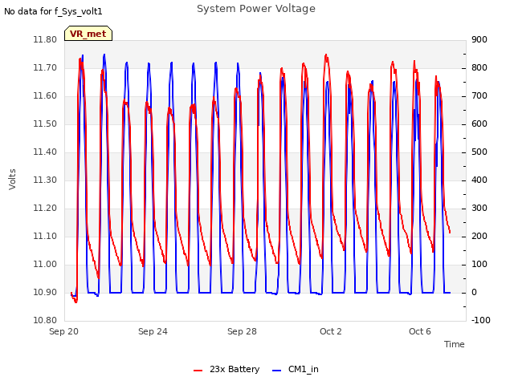Click the 11.40 left axis value
The width and height of the screenshot is (514, 385).
point(45,152)
